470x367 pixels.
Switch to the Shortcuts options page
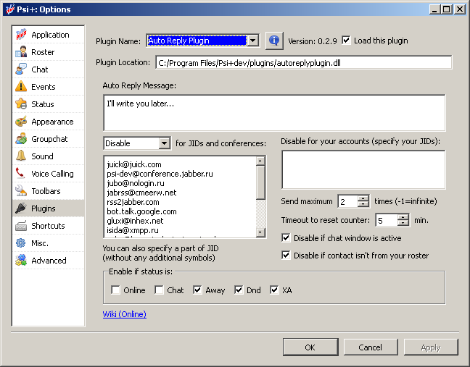pos(48,226)
